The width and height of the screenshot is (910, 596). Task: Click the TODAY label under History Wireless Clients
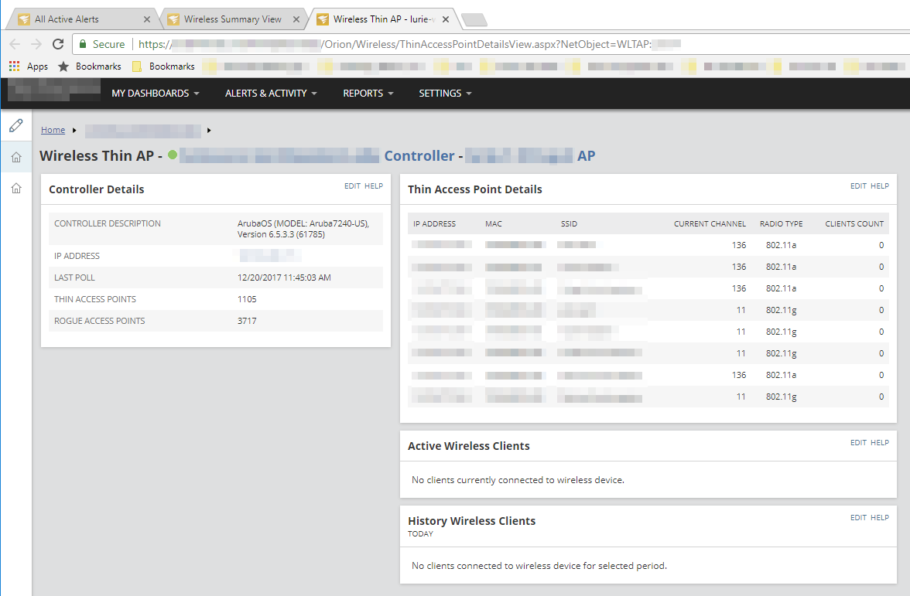click(420, 534)
